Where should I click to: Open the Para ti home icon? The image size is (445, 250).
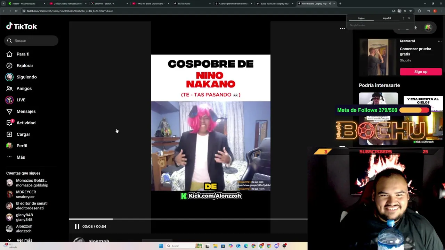tap(9, 54)
